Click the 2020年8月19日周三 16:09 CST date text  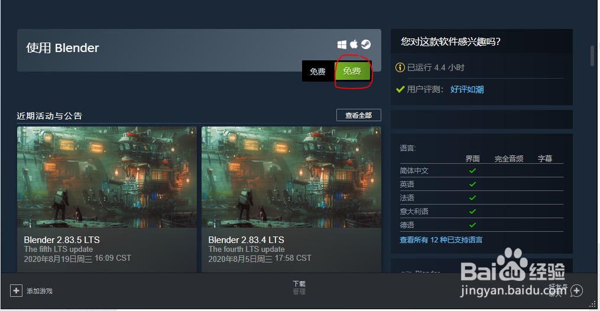(77, 258)
